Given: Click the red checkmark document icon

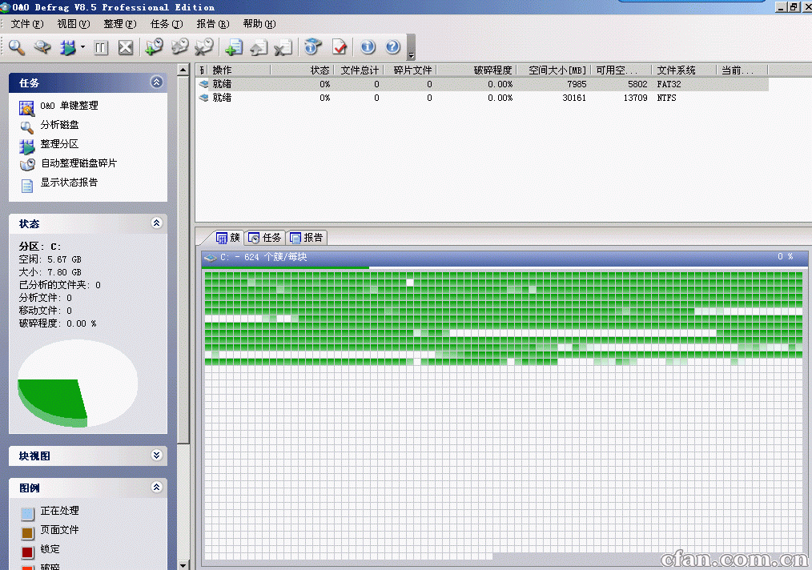Looking at the screenshot, I should click(340, 47).
